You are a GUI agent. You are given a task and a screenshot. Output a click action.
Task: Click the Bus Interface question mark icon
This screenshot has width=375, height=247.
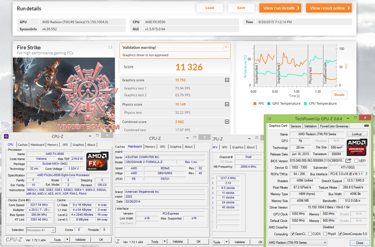tap(366, 174)
